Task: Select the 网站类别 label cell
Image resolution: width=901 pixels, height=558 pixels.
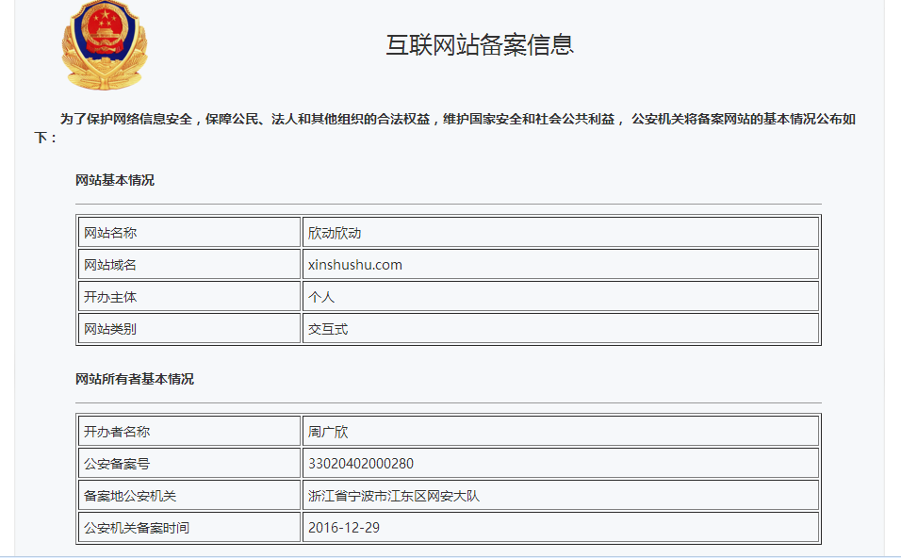Action: [189, 329]
